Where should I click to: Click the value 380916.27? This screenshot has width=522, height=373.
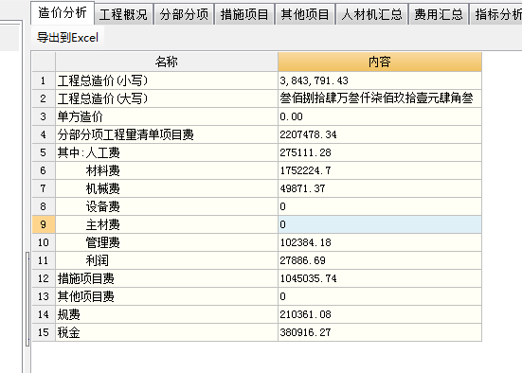(x=380, y=332)
